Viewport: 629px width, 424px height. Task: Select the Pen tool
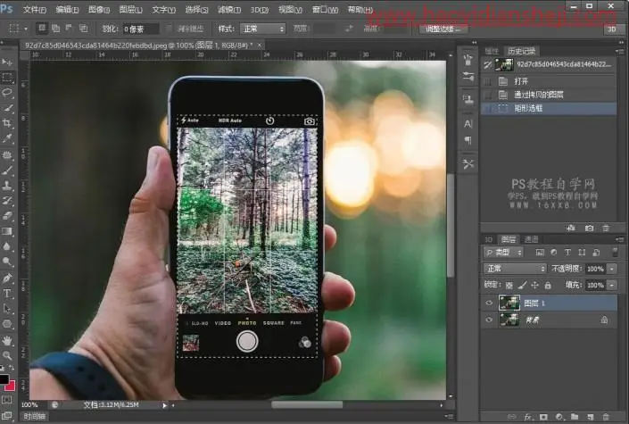(7, 278)
